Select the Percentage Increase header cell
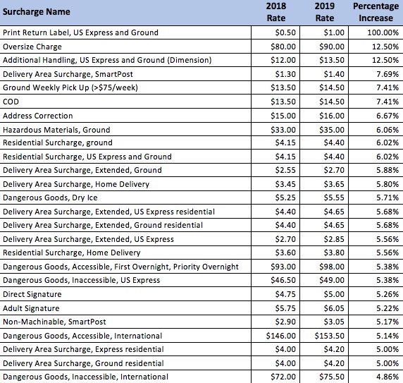 click(x=376, y=13)
